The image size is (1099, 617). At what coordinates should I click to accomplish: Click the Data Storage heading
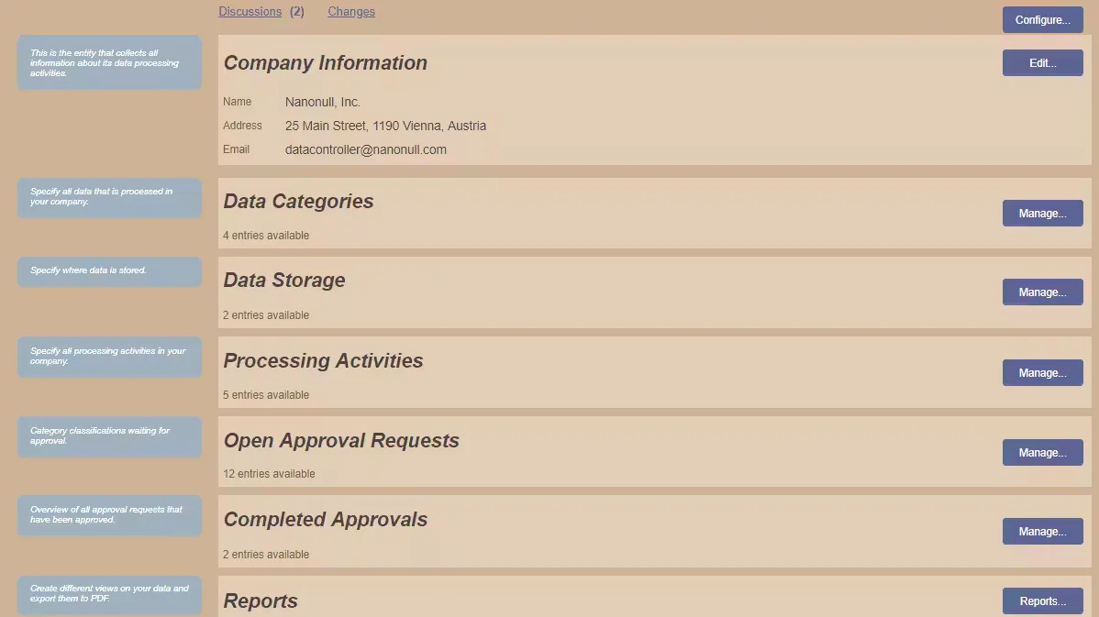pyautogui.click(x=284, y=281)
